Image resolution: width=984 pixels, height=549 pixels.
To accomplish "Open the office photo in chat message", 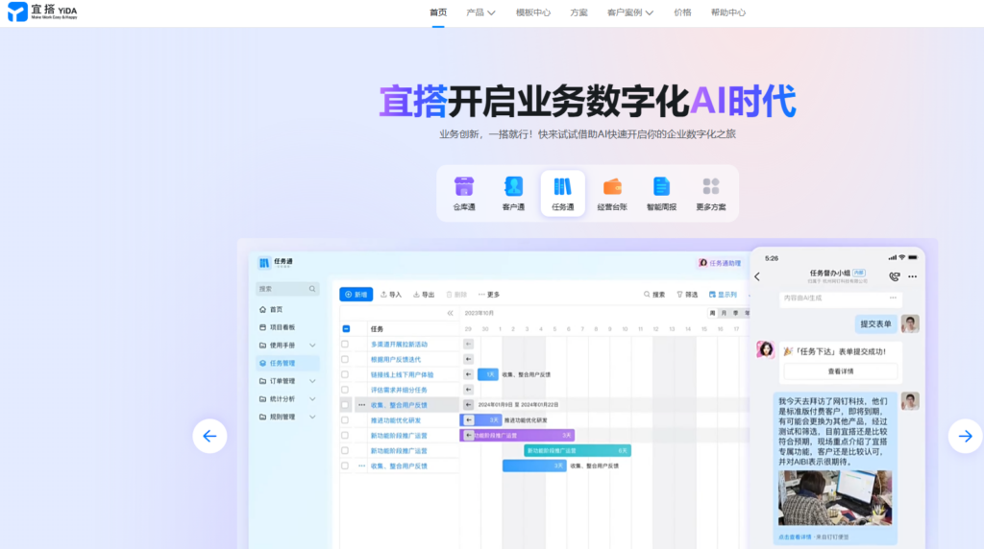I will pos(835,497).
